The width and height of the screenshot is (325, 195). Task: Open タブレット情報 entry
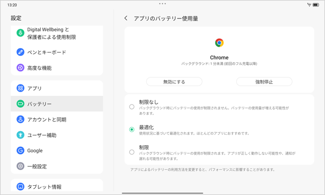point(57,185)
